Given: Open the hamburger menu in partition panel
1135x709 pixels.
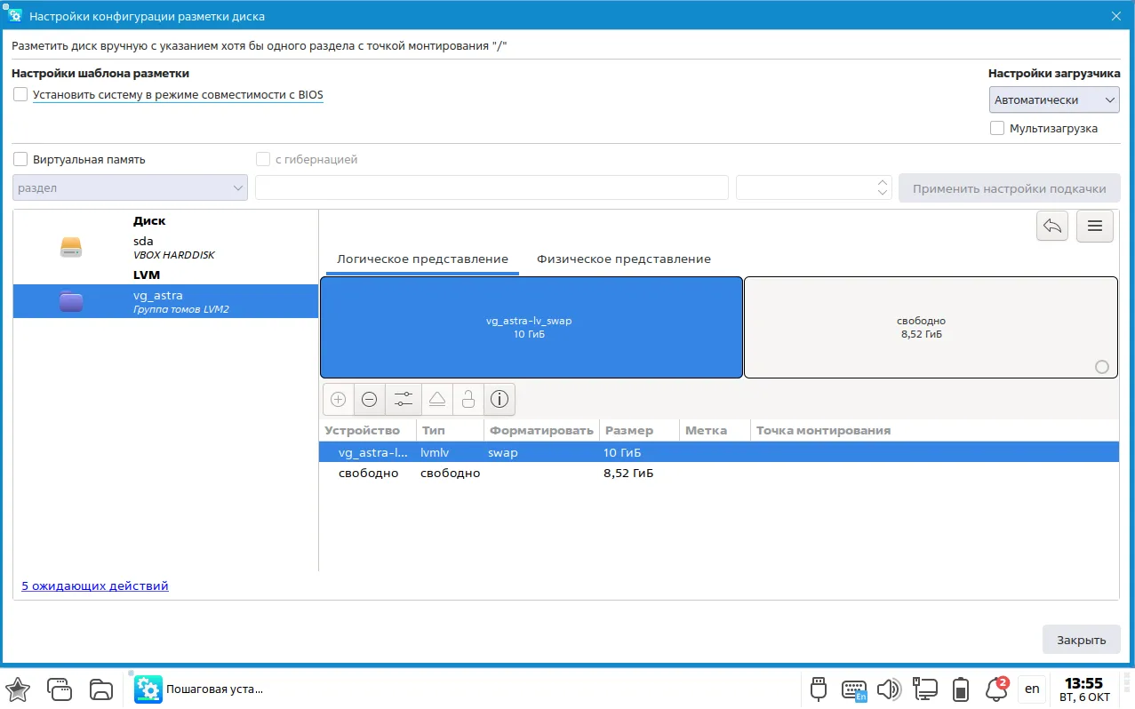Looking at the screenshot, I should coord(1095,227).
